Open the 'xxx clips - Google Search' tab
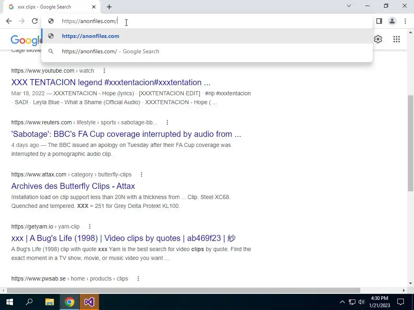 pos(52,7)
